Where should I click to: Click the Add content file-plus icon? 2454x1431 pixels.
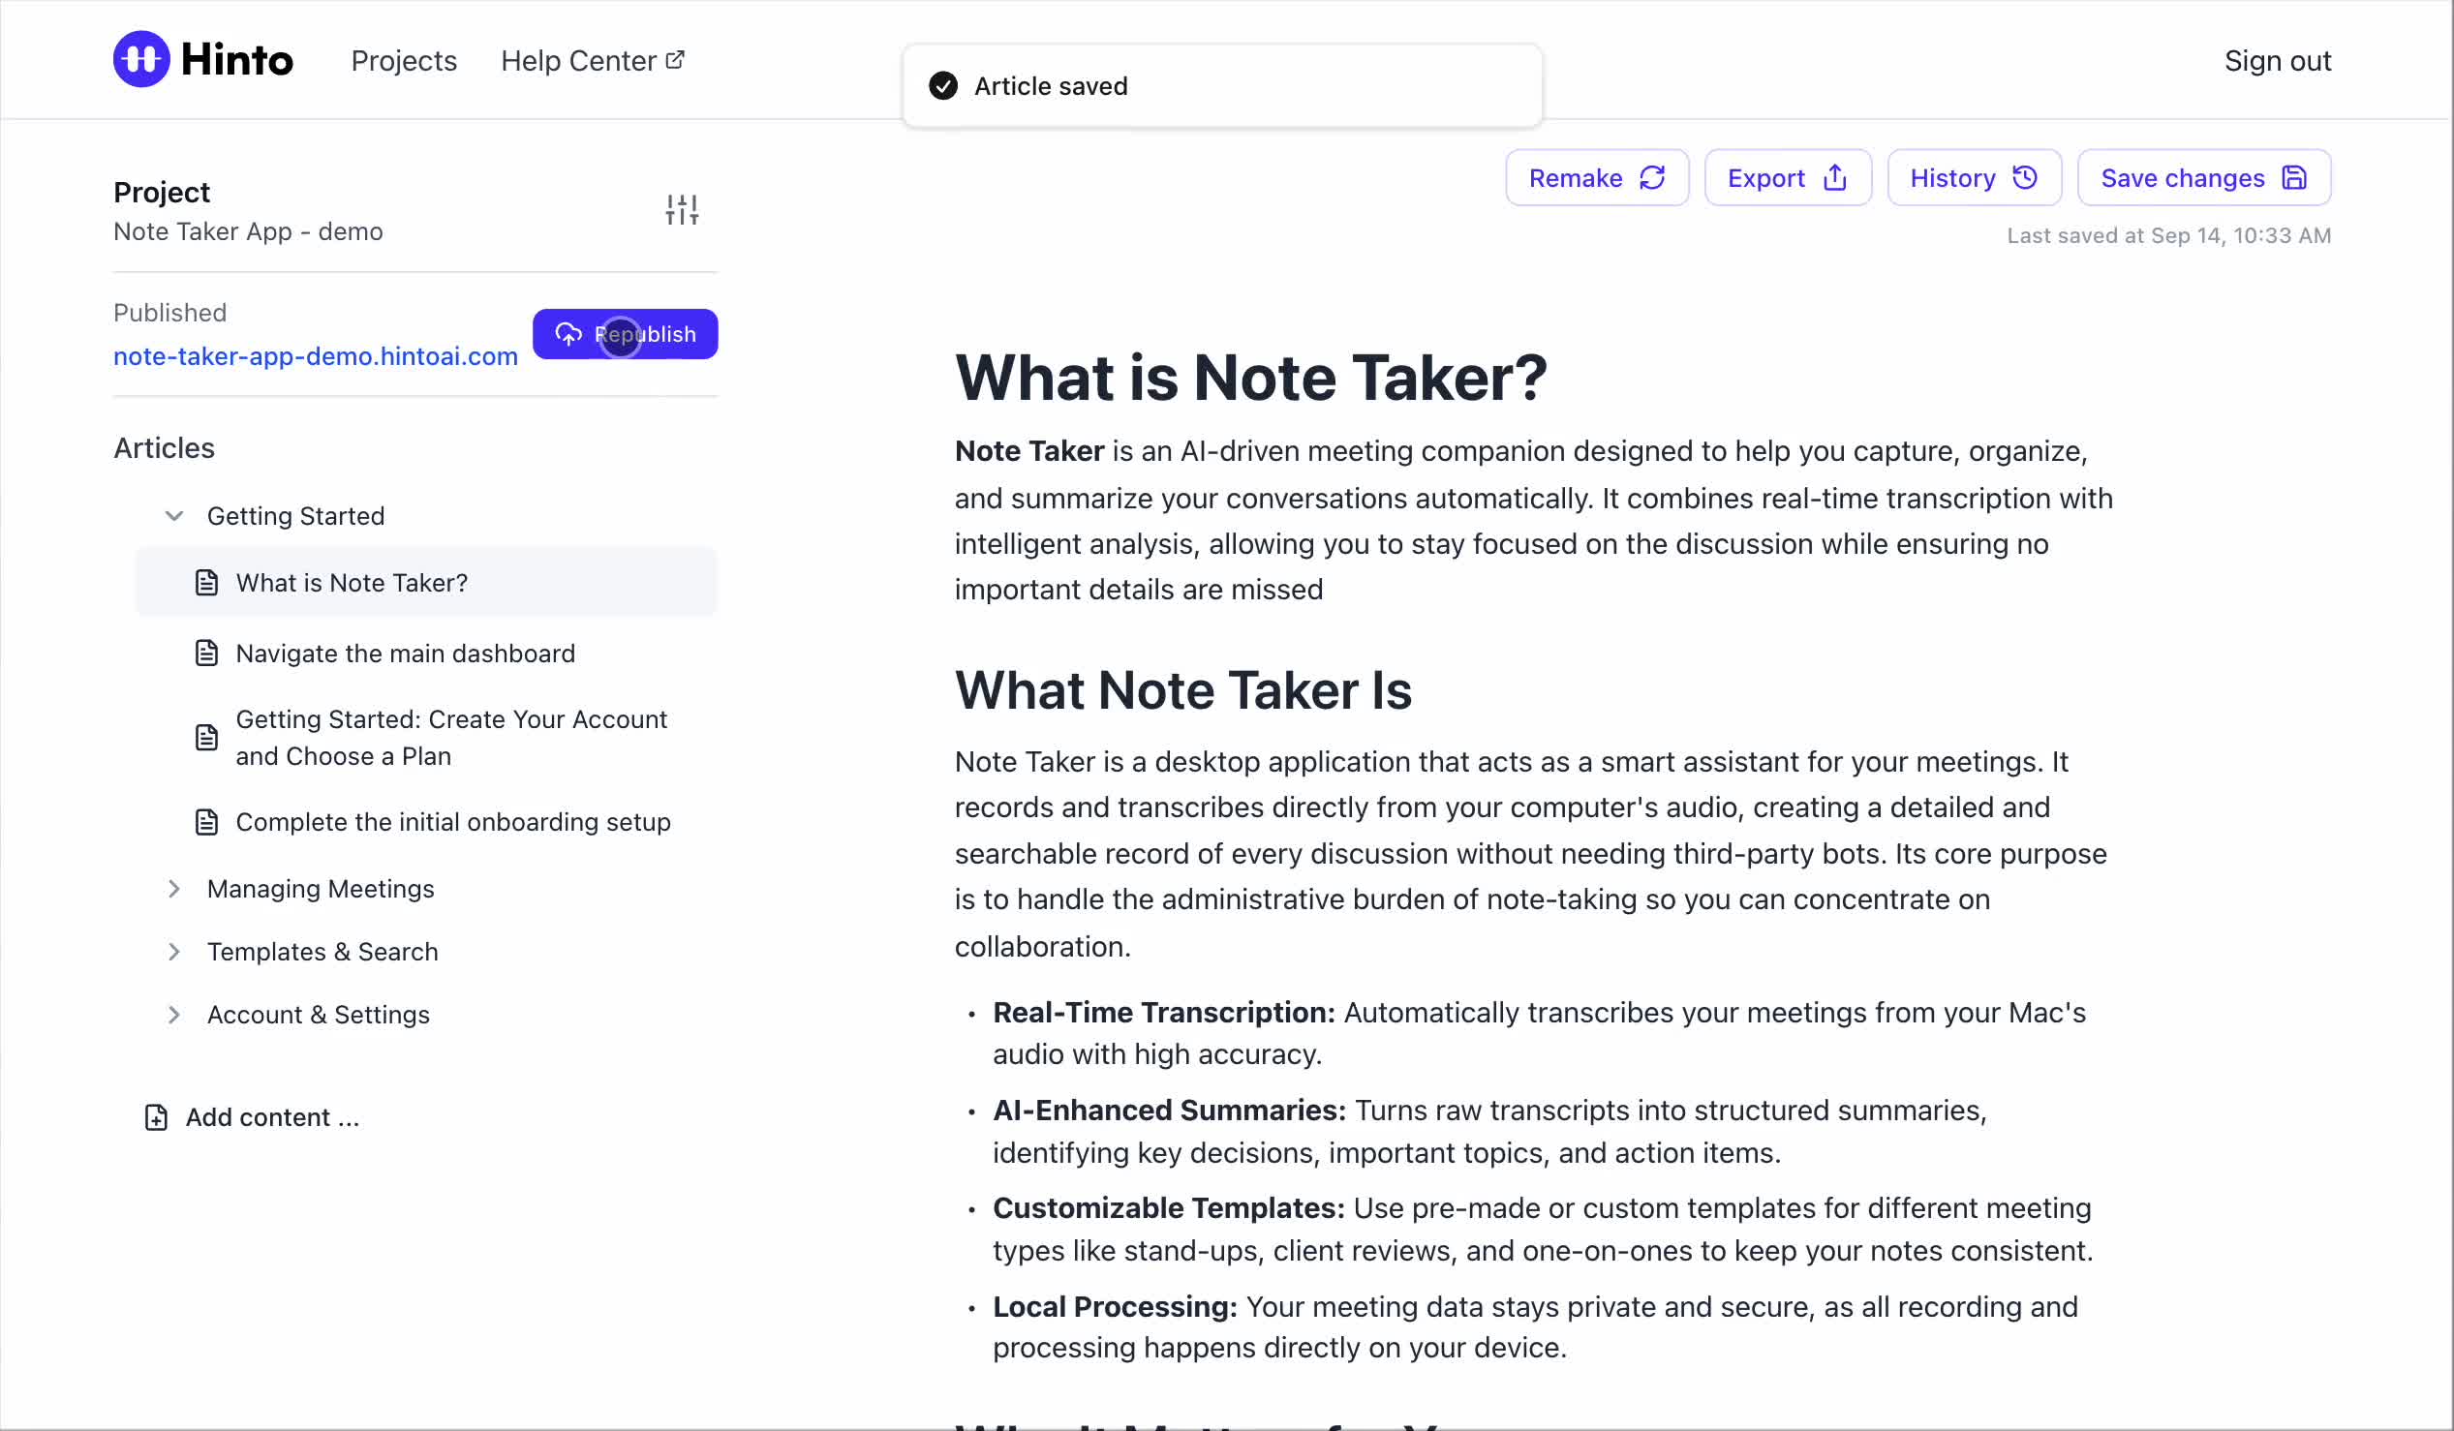pyautogui.click(x=156, y=1117)
